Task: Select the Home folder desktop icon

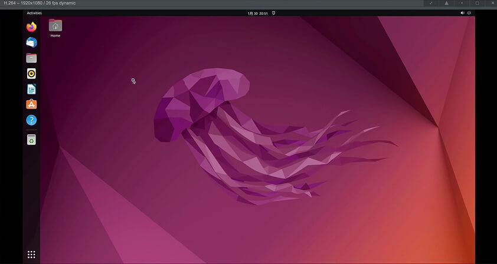Action: point(55,28)
